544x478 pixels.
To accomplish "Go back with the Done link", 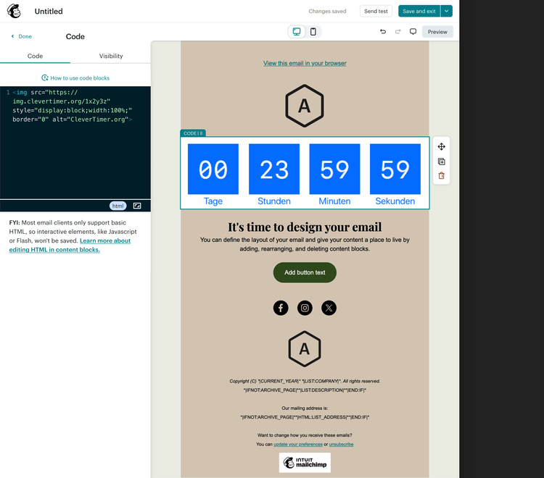I will click(22, 36).
